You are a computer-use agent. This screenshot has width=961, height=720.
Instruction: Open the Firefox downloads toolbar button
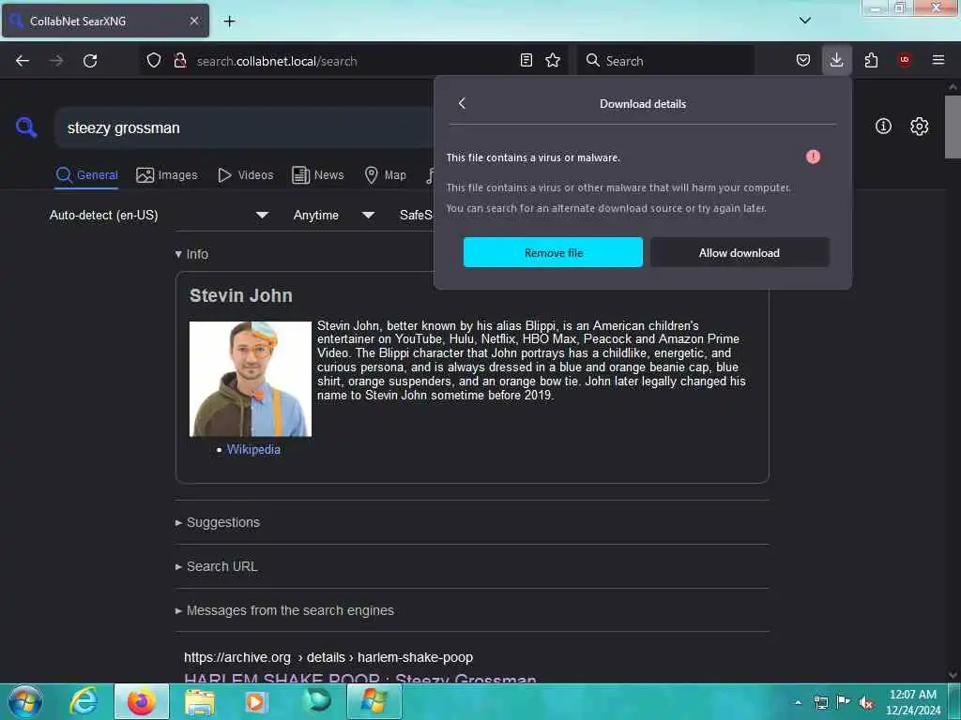pos(836,60)
